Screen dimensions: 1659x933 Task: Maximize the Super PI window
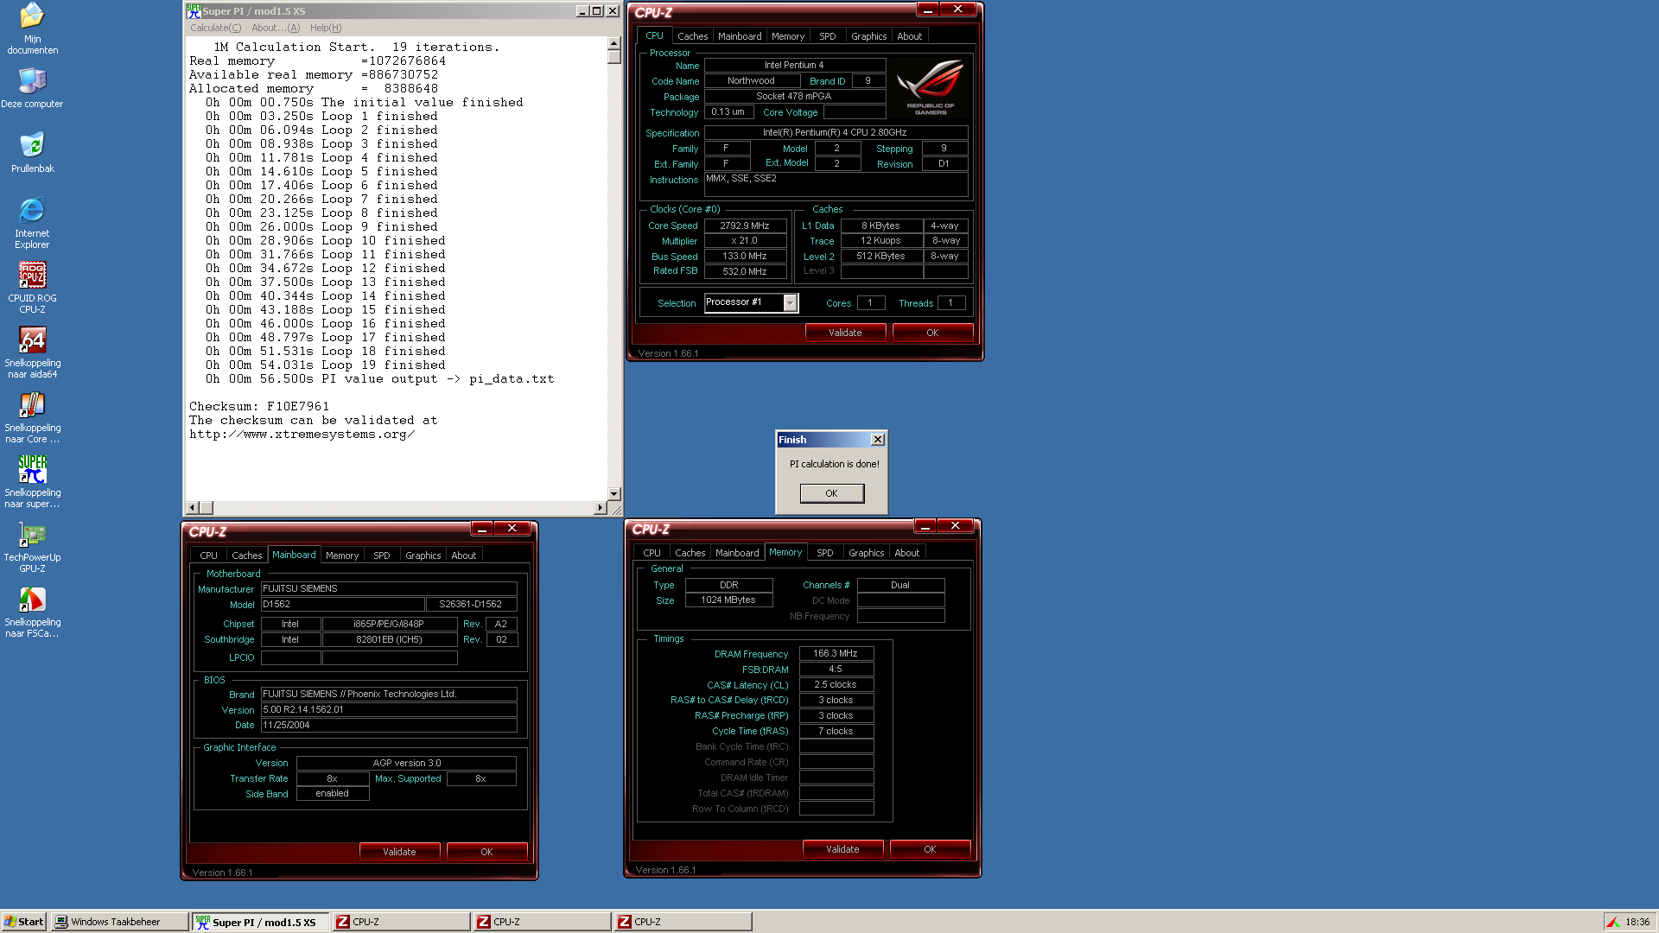point(596,11)
